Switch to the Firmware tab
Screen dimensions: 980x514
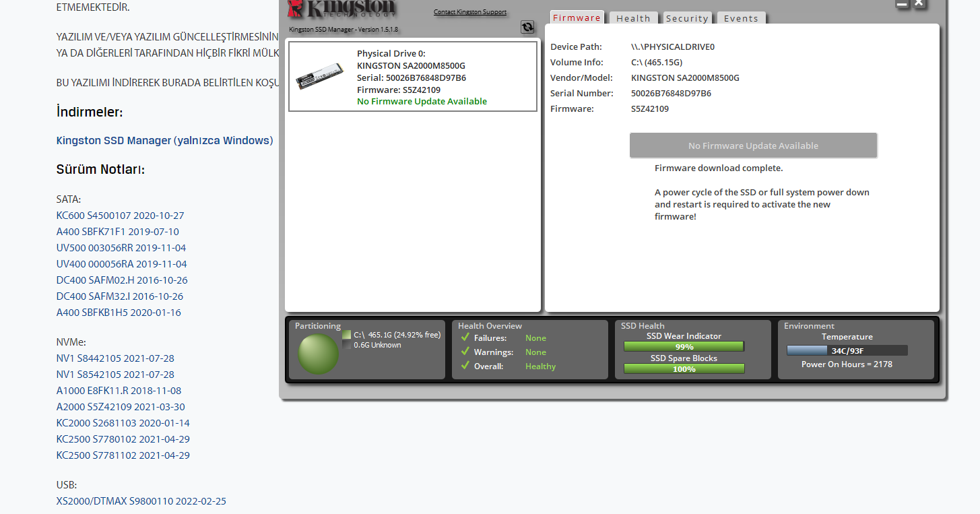[577, 18]
